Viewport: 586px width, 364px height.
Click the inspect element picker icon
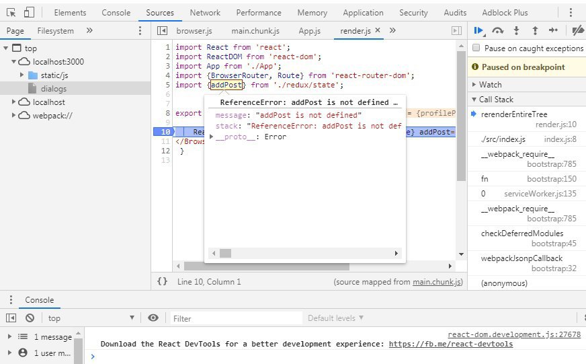click(11, 12)
